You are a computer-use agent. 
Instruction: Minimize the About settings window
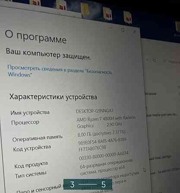(111, 28)
